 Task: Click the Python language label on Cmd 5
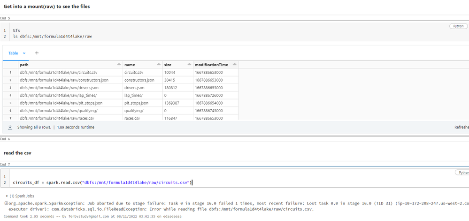click(458, 26)
